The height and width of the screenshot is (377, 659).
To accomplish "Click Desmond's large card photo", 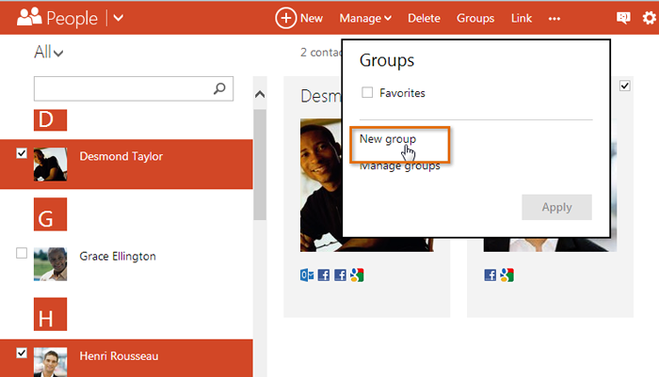I will tap(322, 185).
